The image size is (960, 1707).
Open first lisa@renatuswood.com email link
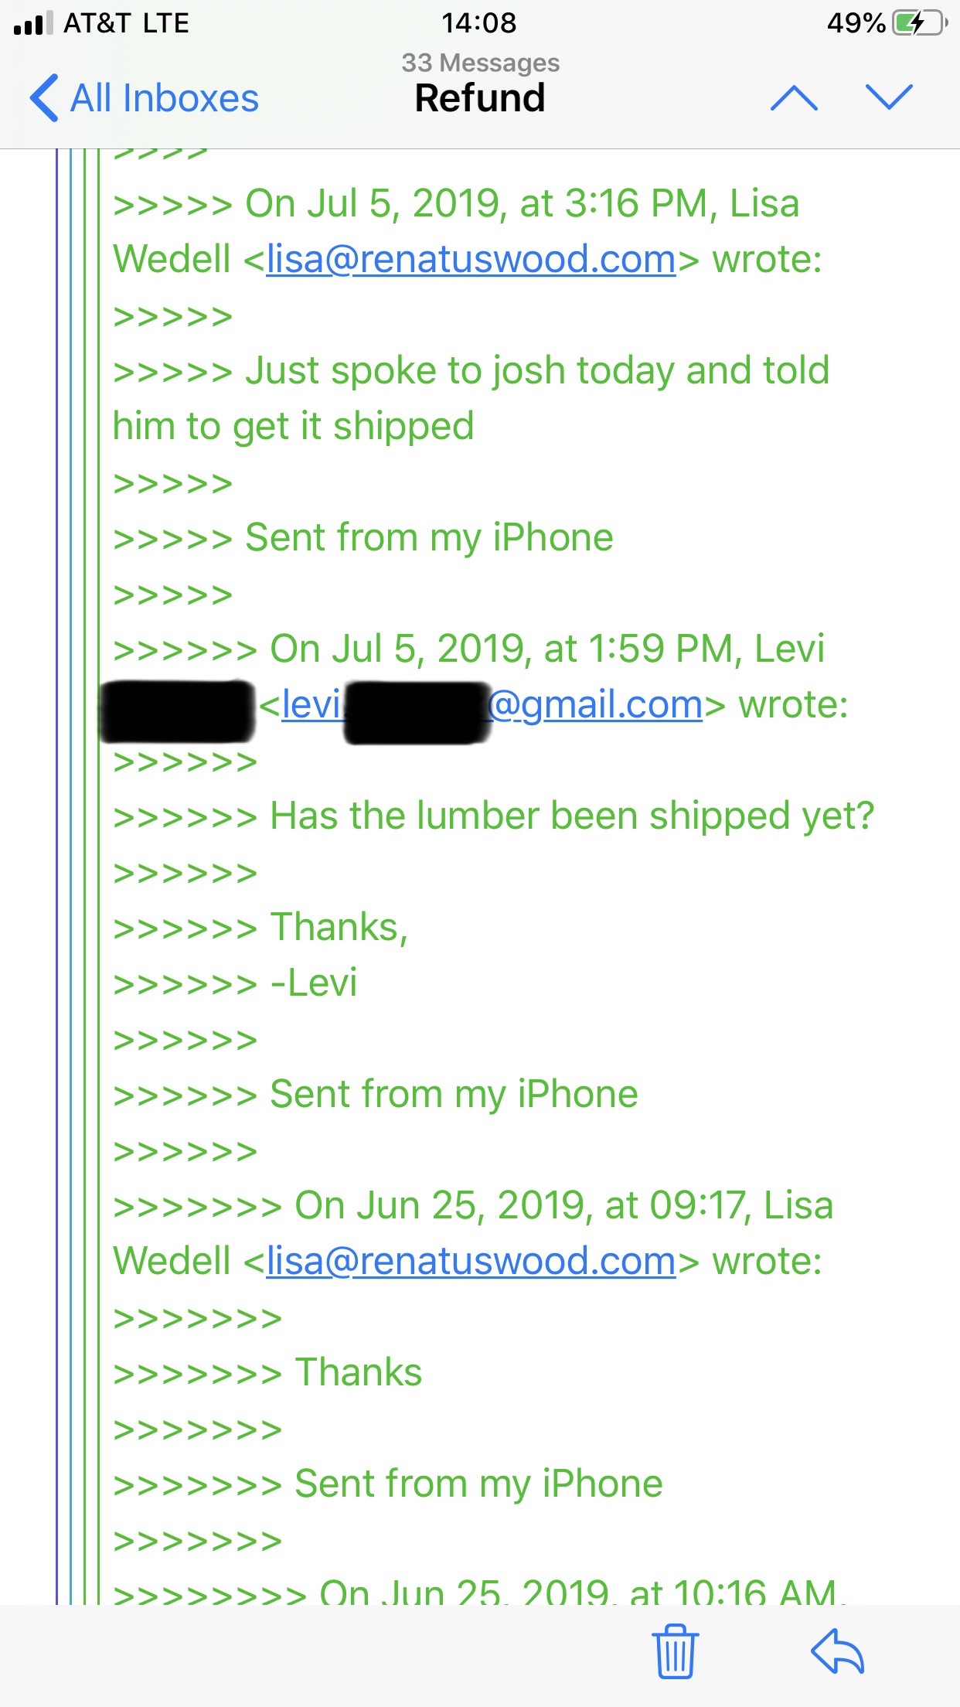pos(471,259)
